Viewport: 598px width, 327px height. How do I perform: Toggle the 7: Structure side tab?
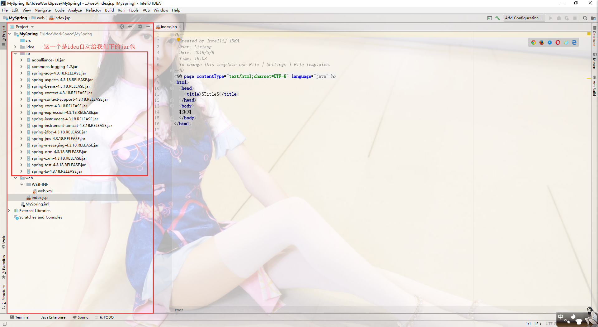[4, 297]
